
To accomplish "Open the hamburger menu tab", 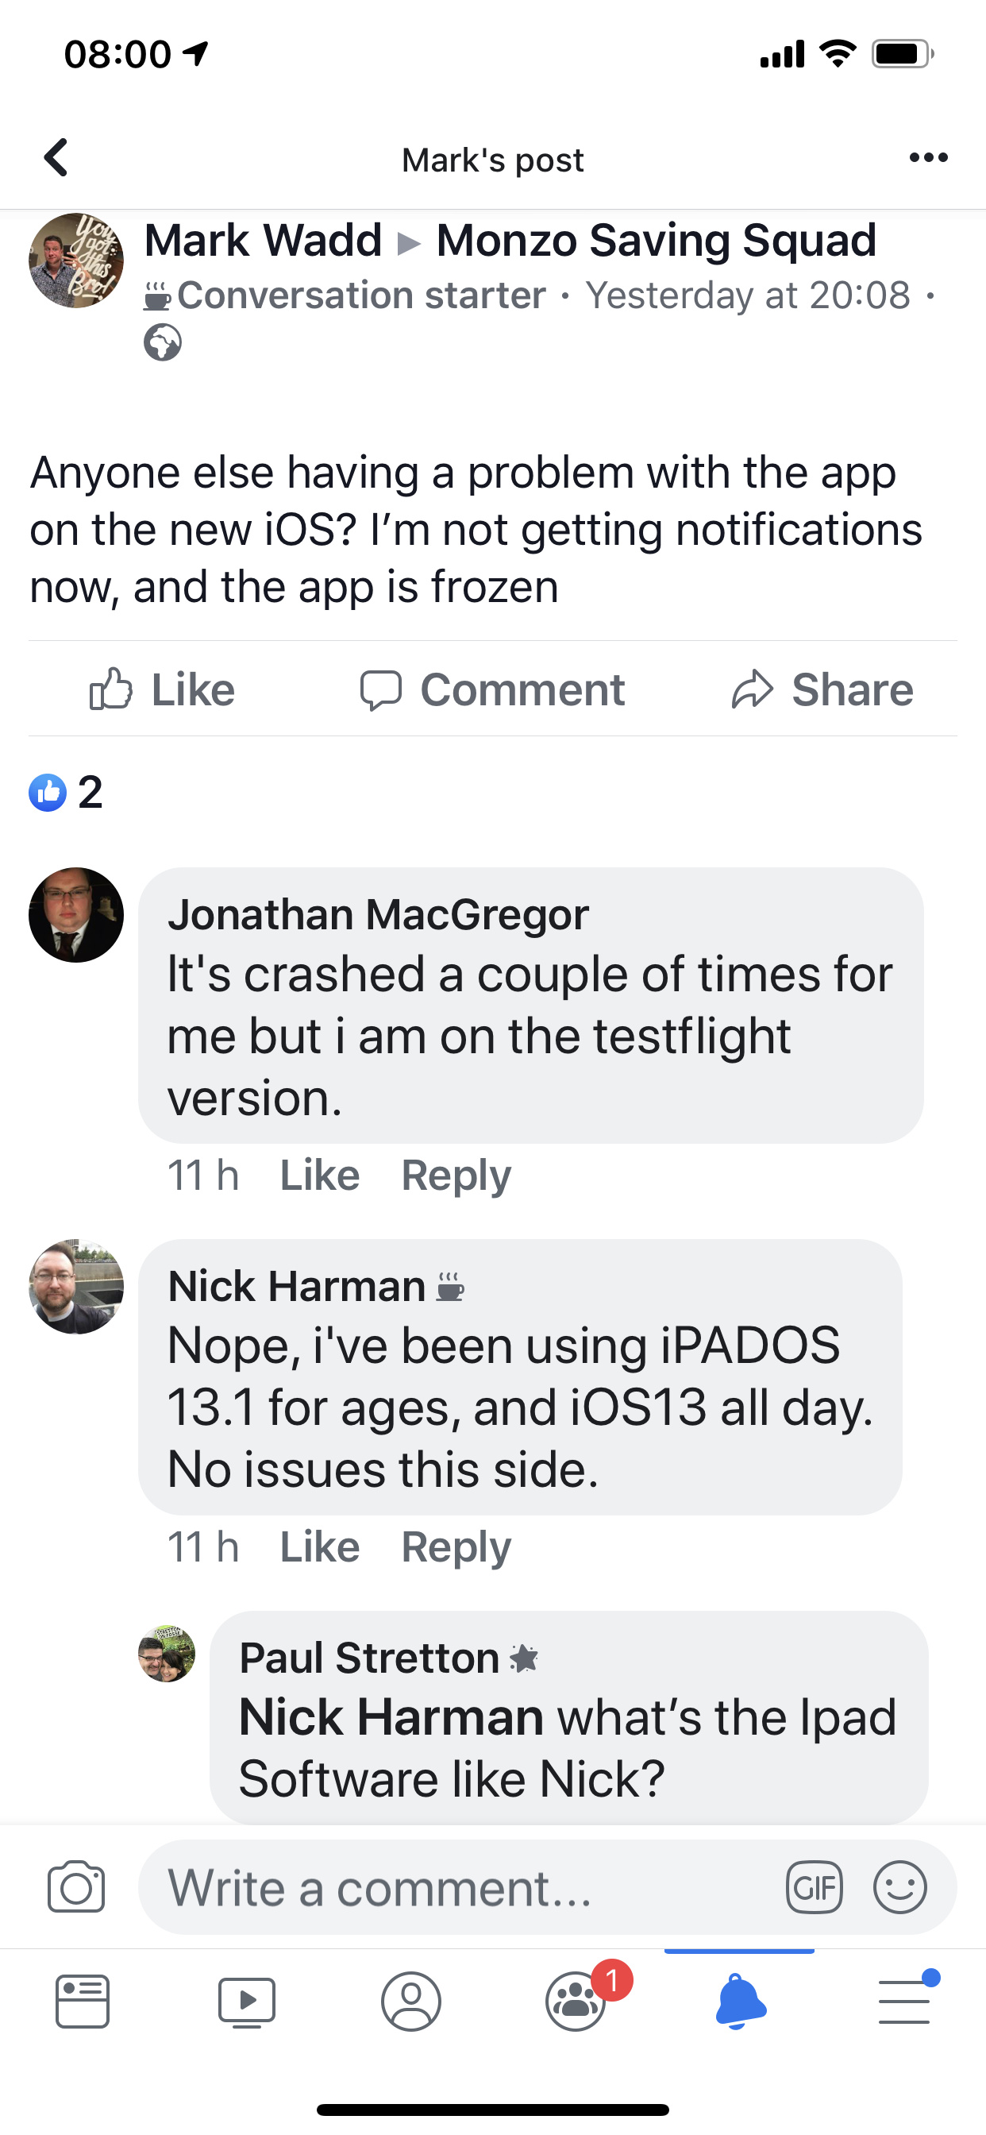I will (906, 1999).
